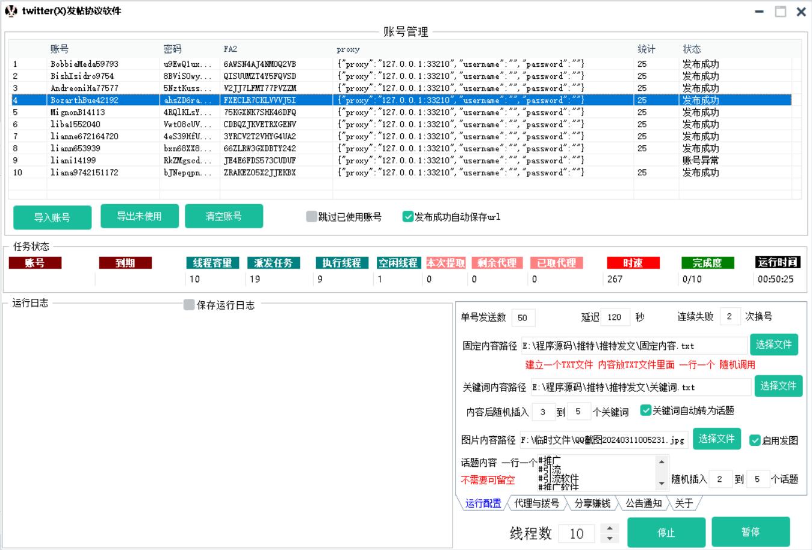The height and width of the screenshot is (550, 812).
Task: Click the panda app icon in title bar
Action: tap(11, 11)
